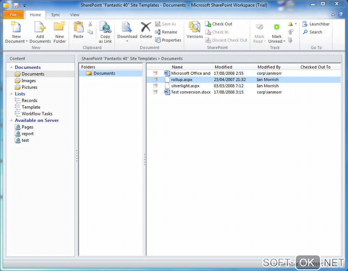Sort by the Modified column header
This screenshot has height=271, width=348.
[x=233, y=67]
